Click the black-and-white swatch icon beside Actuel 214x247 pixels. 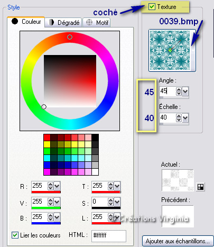click(x=200, y=187)
